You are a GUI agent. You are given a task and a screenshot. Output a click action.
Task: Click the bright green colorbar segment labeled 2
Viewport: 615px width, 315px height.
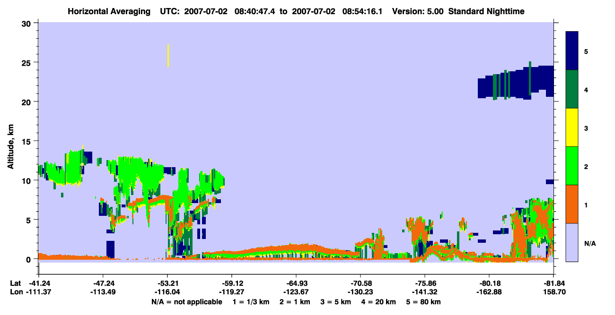(572, 166)
